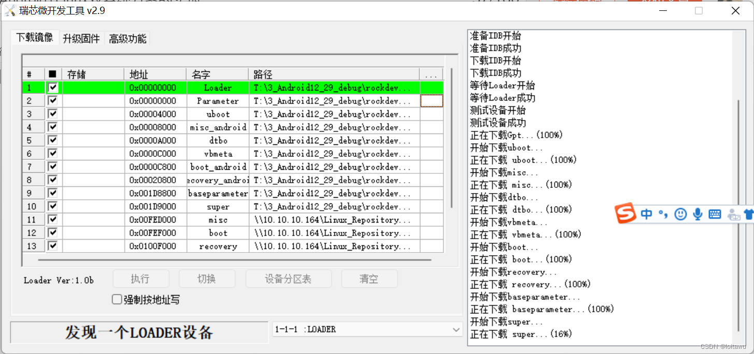Click the Sogou input S logo
The width and height of the screenshot is (754, 354).
tap(624, 214)
